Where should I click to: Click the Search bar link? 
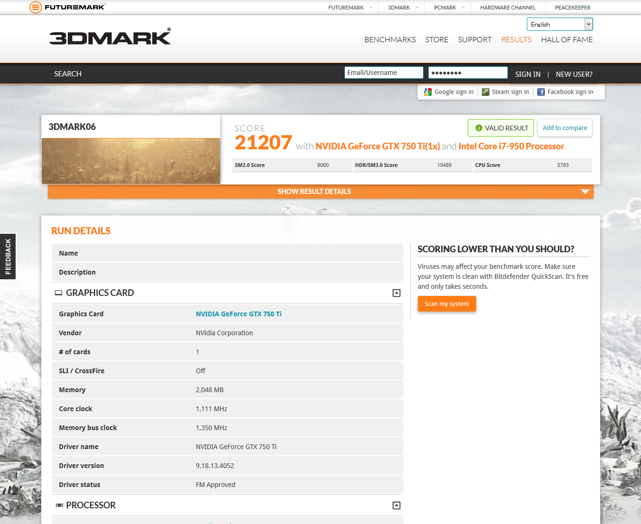[x=68, y=74]
